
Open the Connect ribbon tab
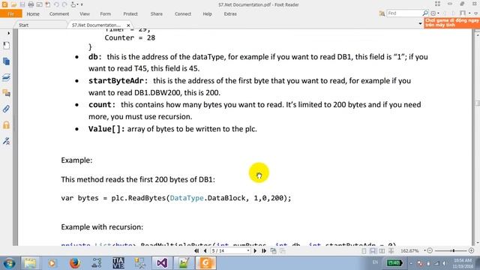click(183, 13)
